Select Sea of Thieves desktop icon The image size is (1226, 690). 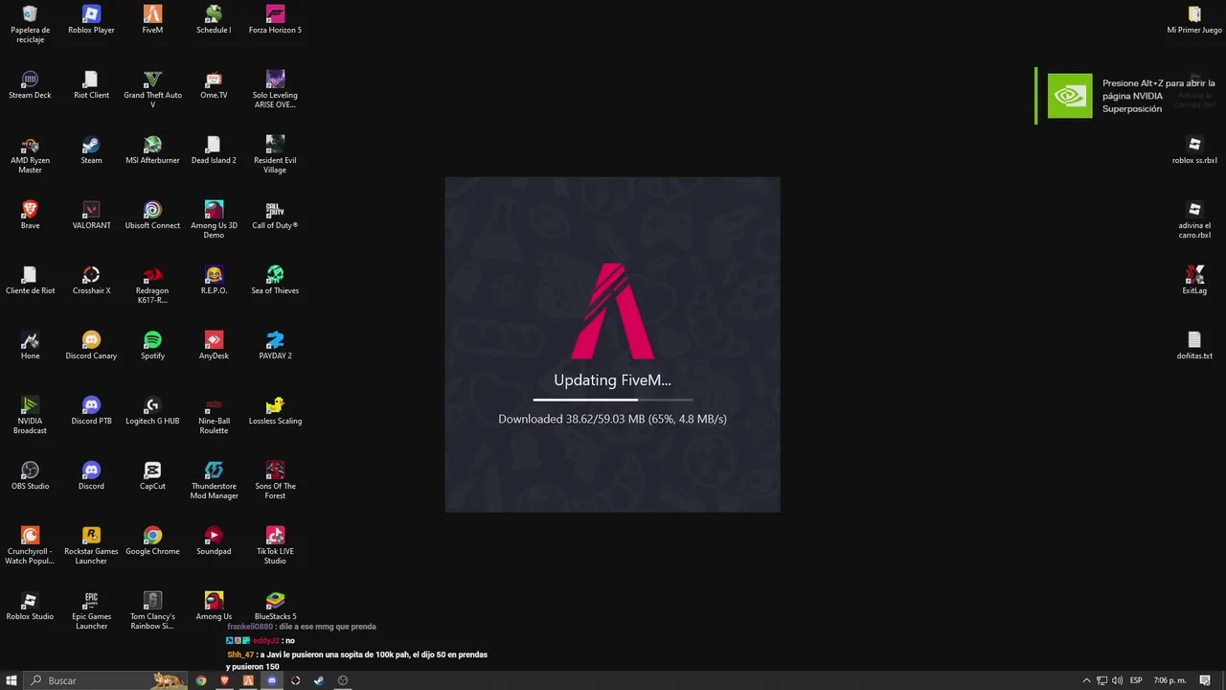pyautogui.click(x=275, y=280)
